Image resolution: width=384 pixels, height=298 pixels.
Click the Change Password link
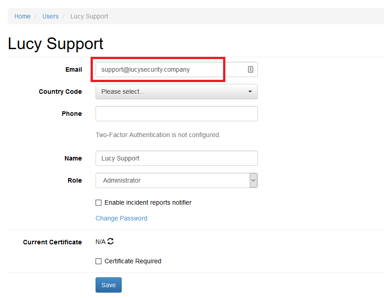pos(122,218)
